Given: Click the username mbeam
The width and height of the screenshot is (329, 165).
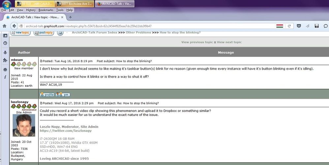Looking at the screenshot, I should (x=17, y=60).
